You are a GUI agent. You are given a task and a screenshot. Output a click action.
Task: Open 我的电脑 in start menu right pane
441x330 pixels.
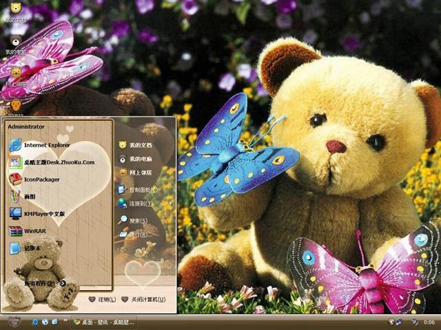click(x=135, y=159)
